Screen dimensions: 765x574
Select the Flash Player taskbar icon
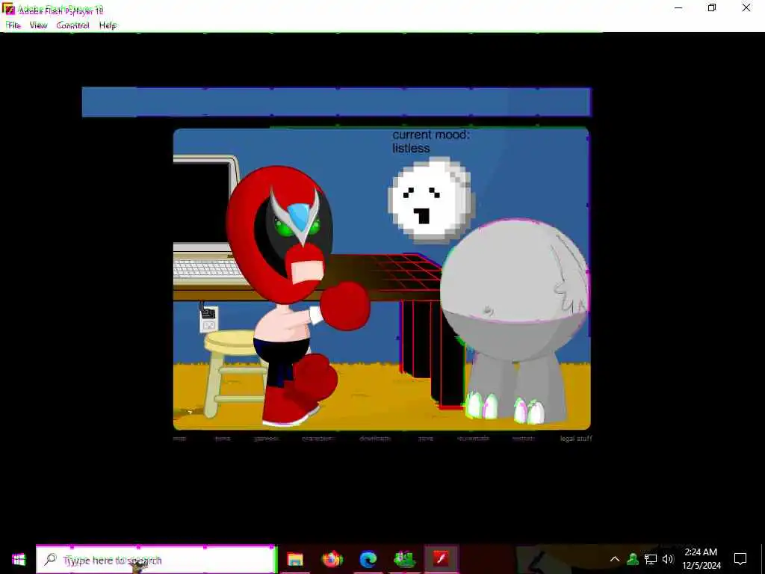point(441,559)
